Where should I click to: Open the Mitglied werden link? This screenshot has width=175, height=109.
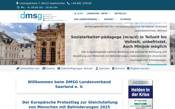pos(138,68)
